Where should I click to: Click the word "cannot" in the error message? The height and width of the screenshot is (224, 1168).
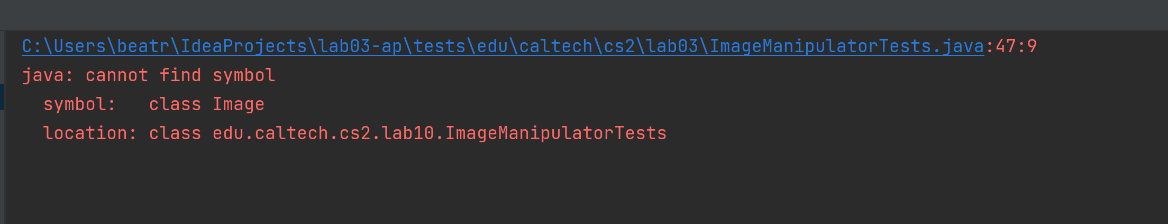tap(116, 75)
